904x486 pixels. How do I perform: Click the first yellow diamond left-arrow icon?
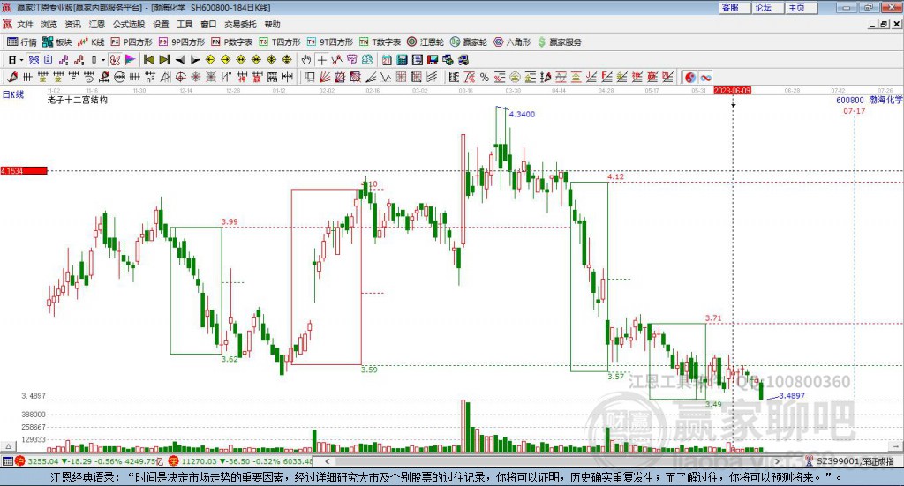click(x=210, y=60)
